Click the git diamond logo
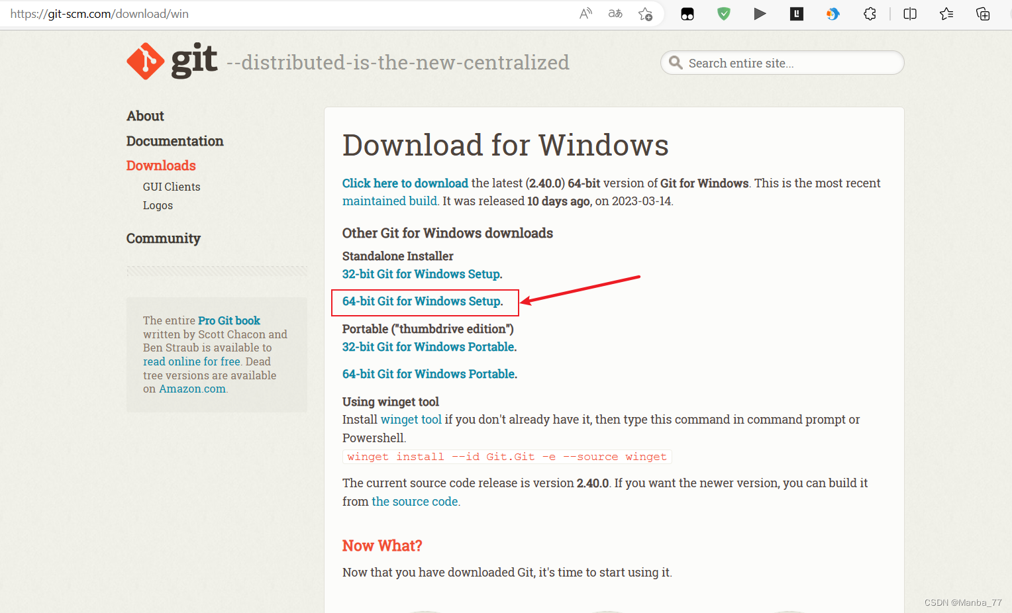Viewport: 1012px width, 613px height. [x=146, y=61]
